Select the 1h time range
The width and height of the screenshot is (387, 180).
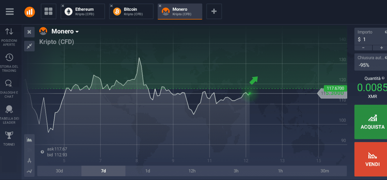pos(280,171)
